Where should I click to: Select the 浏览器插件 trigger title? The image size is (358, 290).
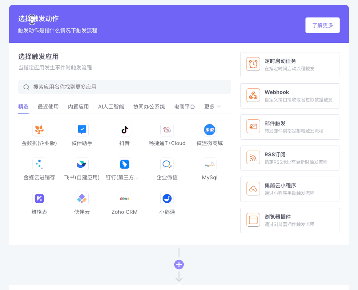pyautogui.click(x=278, y=217)
